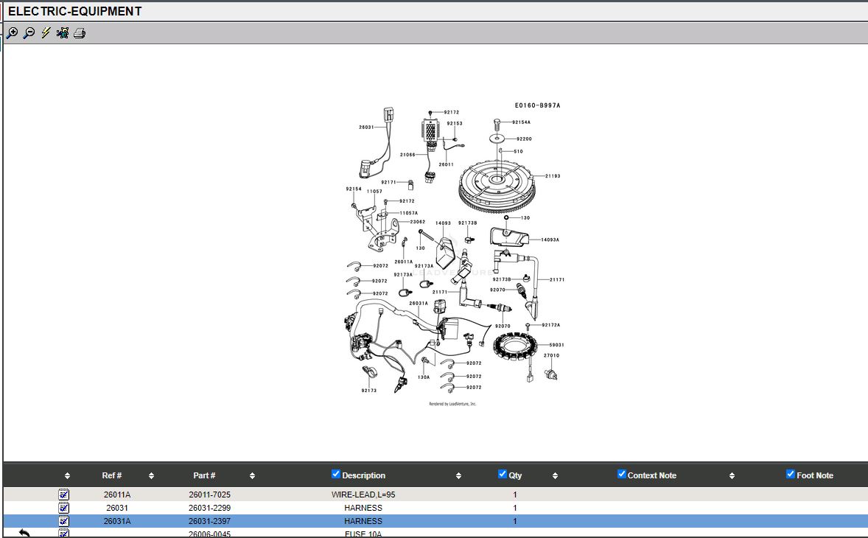868x538 pixels.
Task: Disable the Context Note checkbox
Action: tap(622, 474)
